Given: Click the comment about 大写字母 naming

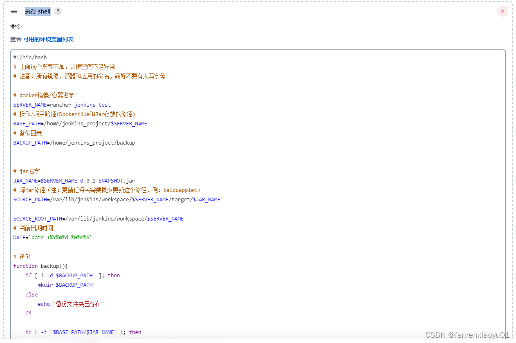Looking at the screenshot, I should [89, 76].
